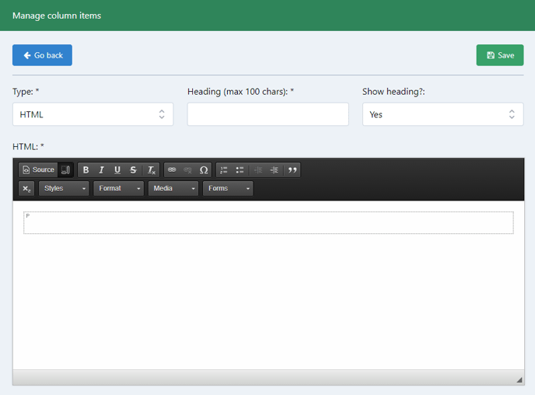
Task: Open the Type select box showing HTML
Action: point(93,114)
